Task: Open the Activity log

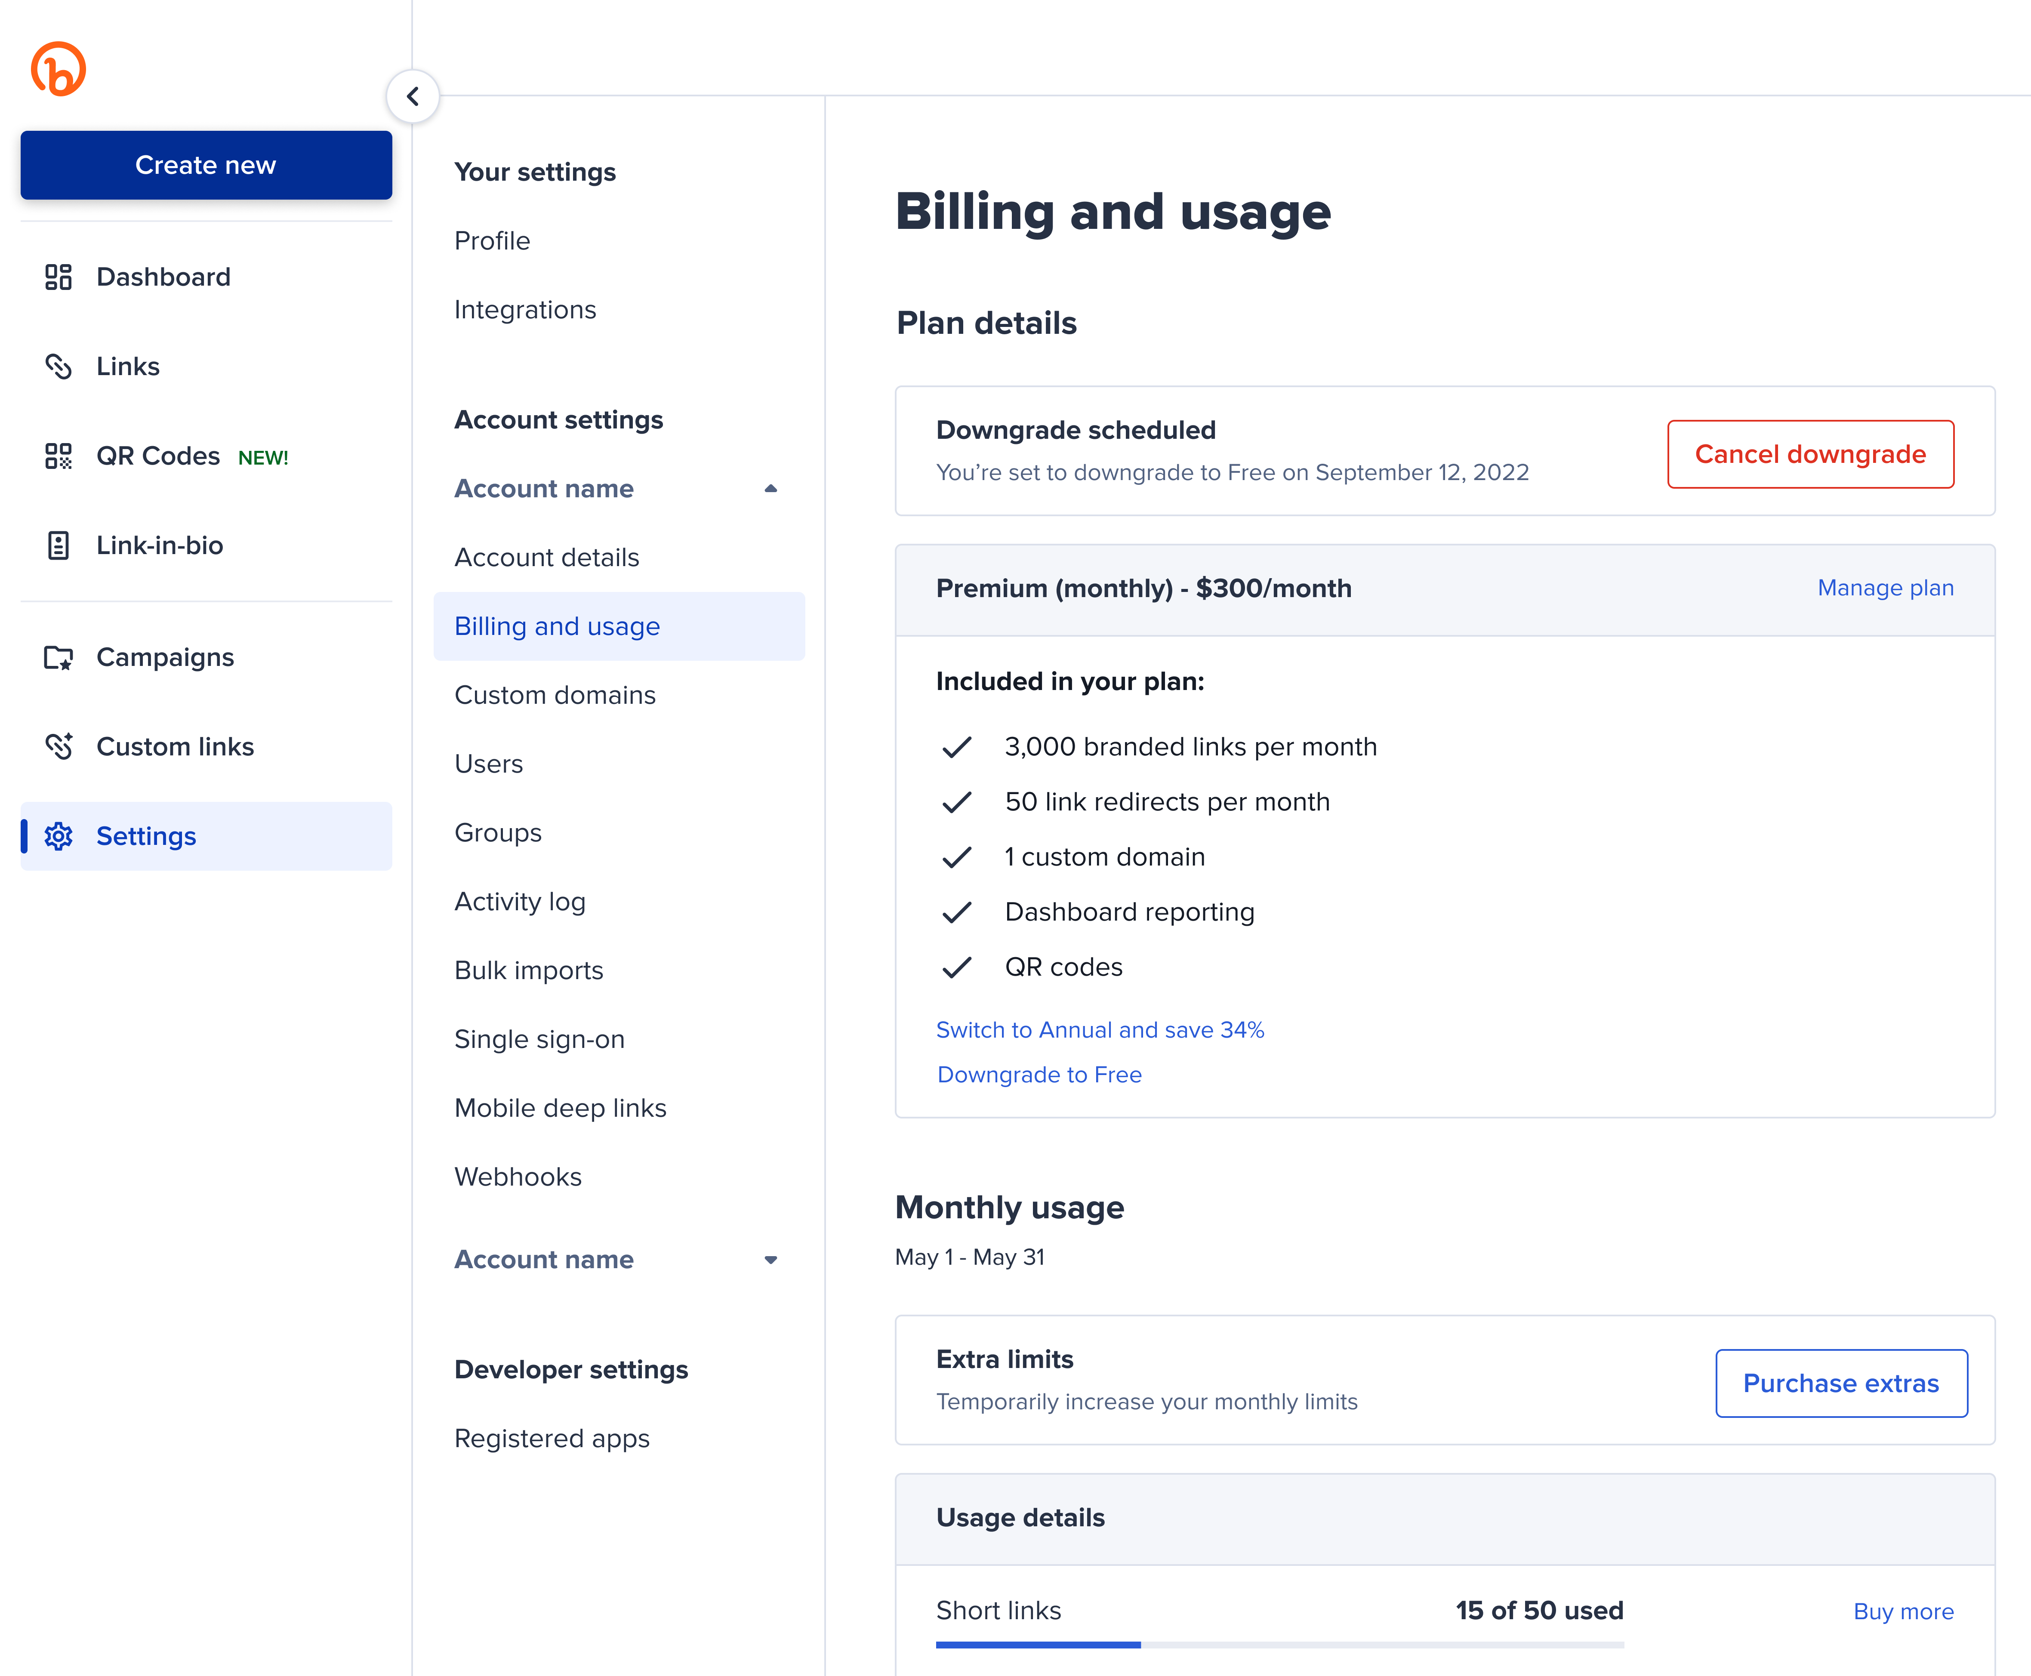Action: [520, 902]
